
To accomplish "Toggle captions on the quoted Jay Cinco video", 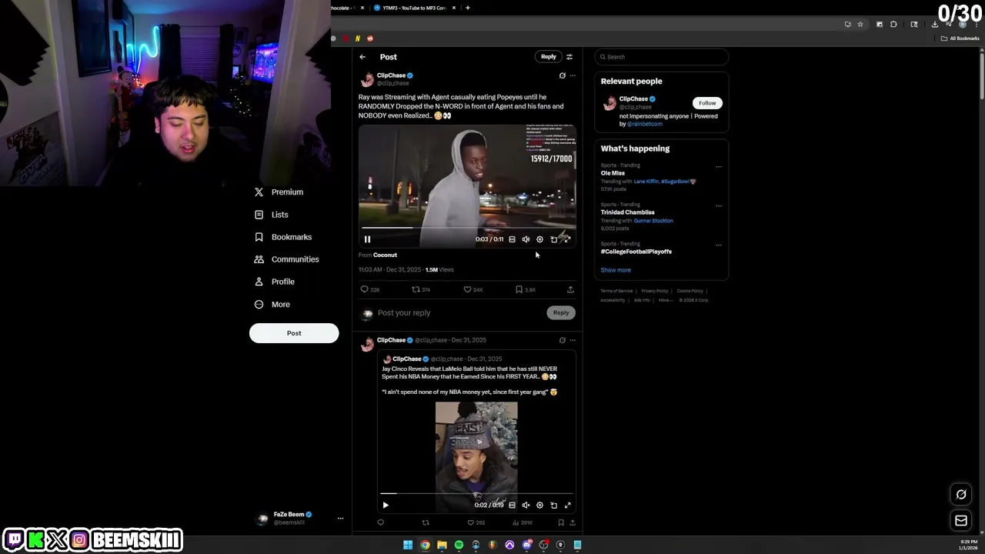I will pyautogui.click(x=512, y=506).
